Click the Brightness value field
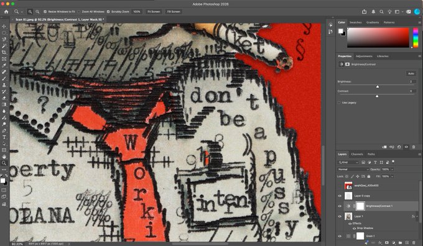 (x=412, y=81)
